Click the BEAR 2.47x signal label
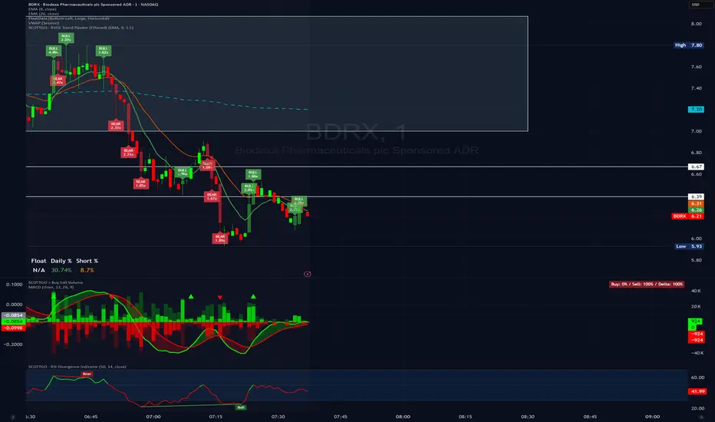Image resolution: width=715 pixels, height=422 pixels. pos(58,81)
